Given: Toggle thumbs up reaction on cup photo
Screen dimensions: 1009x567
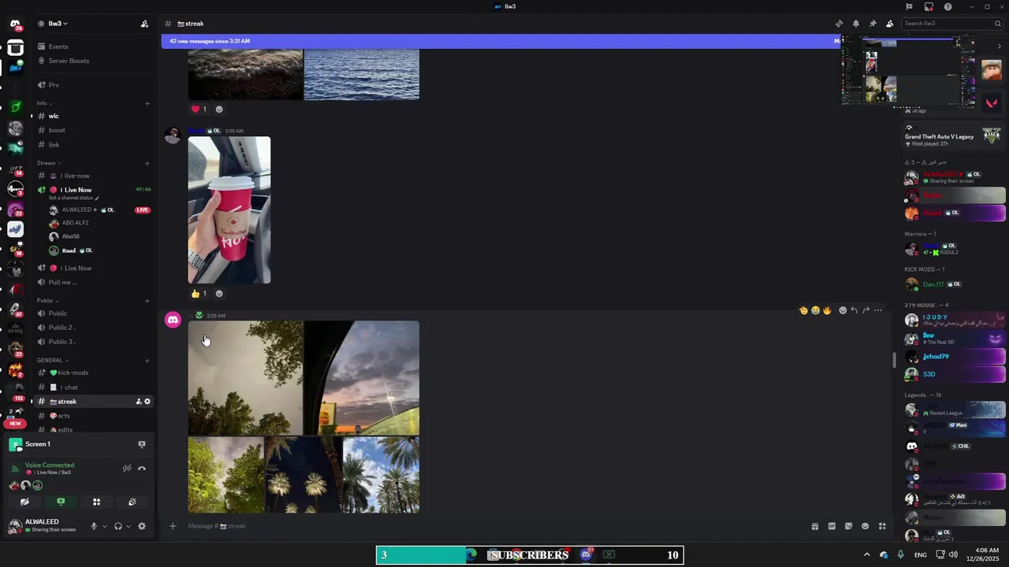Looking at the screenshot, I should pyautogui.click(x=199, y=294).
